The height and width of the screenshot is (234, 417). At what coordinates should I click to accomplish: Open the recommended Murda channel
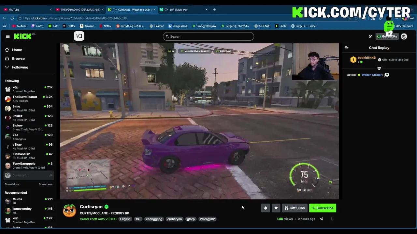coord(28,201)
